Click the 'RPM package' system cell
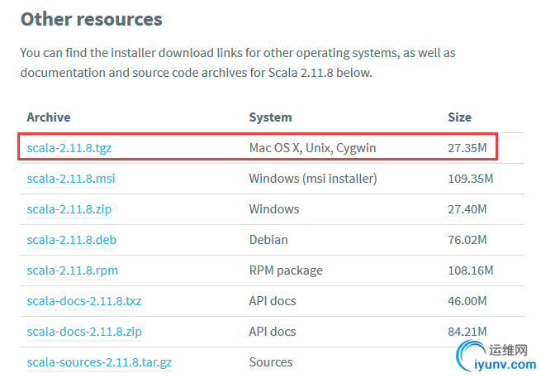This screenshot has height=378, width=541. pyautogui.click(x=286, y=270)
